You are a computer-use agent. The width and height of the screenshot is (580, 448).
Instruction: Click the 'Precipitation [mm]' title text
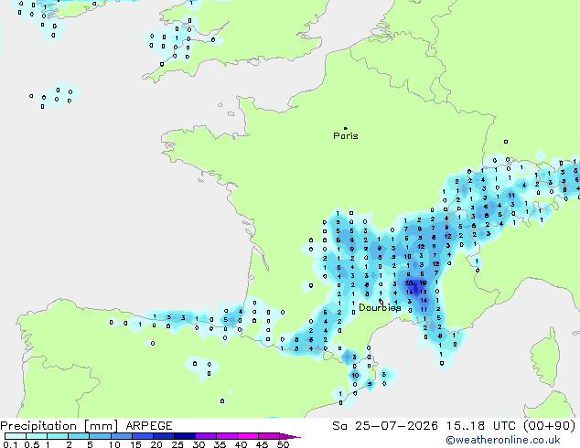coord(59,426)
